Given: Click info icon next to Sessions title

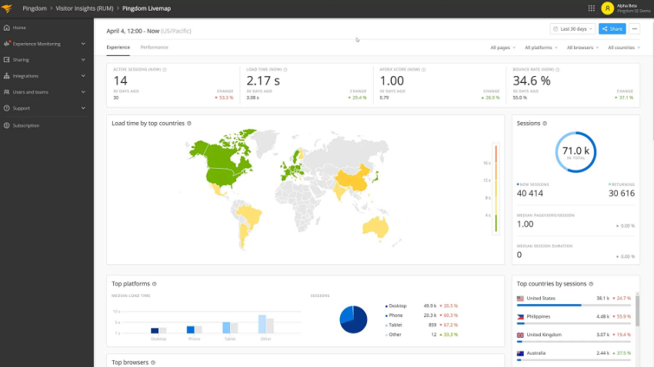Looking at the screenshot, I should pyautogui.click(x=546, y=123).
